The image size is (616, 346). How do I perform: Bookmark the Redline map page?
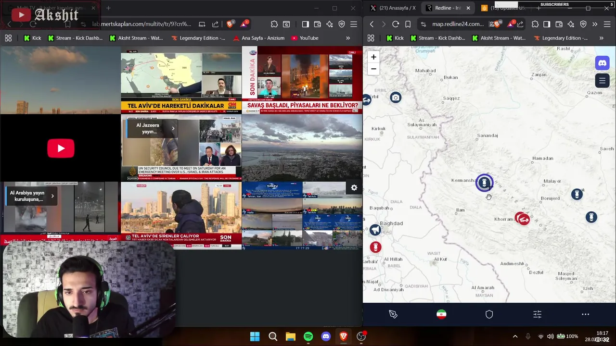click(x=408, y=24)
